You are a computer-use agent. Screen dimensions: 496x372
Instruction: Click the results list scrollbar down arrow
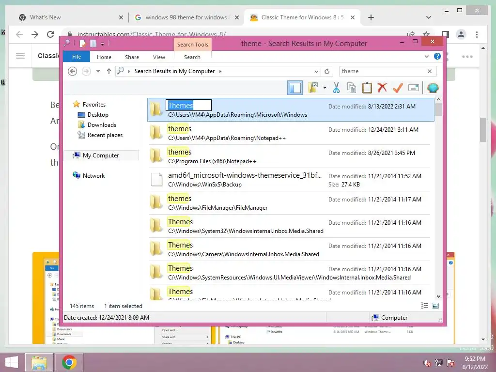438,296
